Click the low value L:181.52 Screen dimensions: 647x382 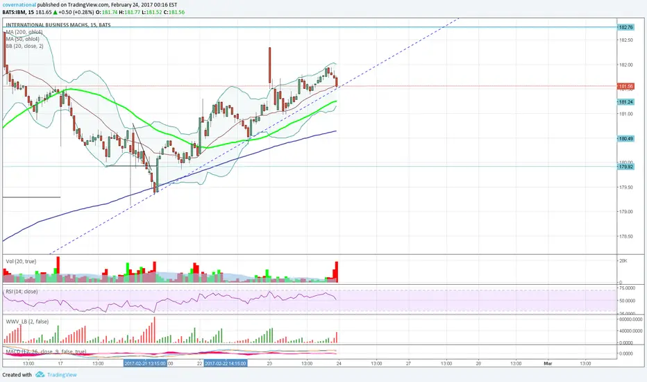point(151,13)
